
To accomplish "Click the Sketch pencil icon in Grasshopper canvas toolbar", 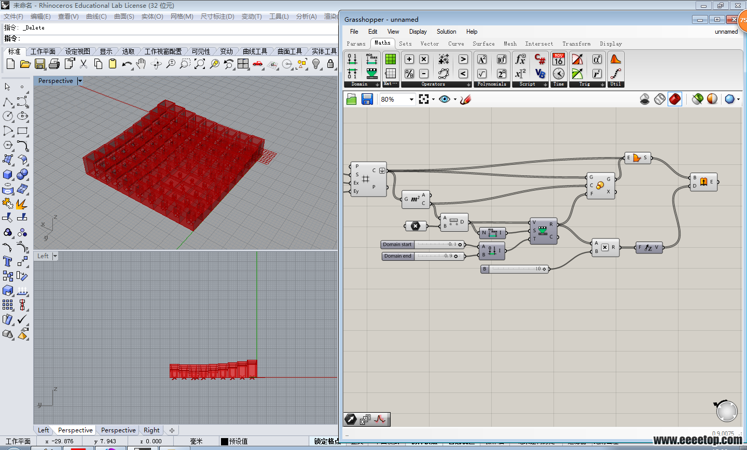I will click(465, 99).
